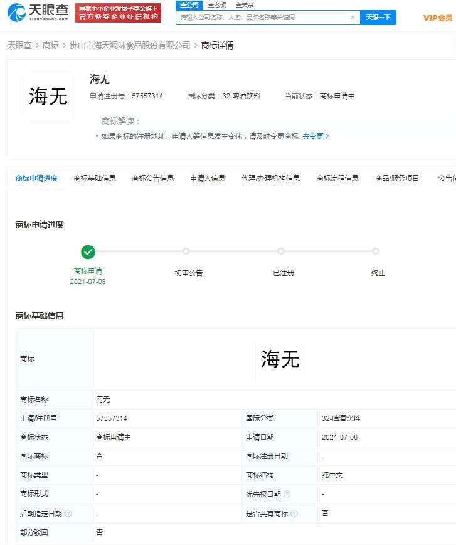Screen dimensions: 456x545
Task: Click the 国际商标 row label
Action: coord(34,456)
